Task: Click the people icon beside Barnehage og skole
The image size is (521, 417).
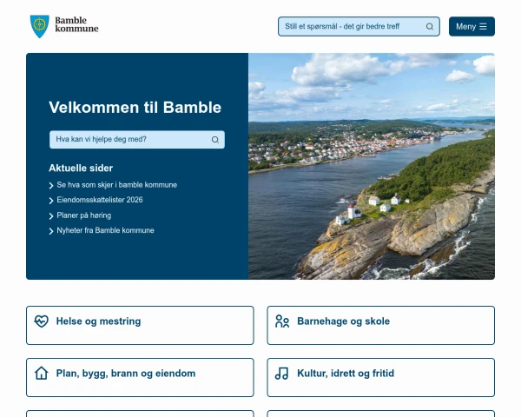Action: pos(282,321)
